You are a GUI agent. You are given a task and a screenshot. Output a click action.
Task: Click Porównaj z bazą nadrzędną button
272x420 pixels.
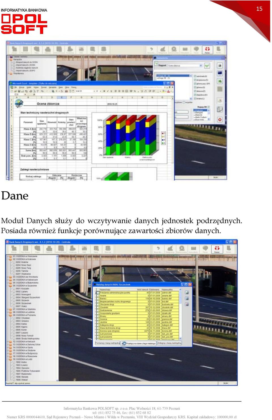point(107,343)
